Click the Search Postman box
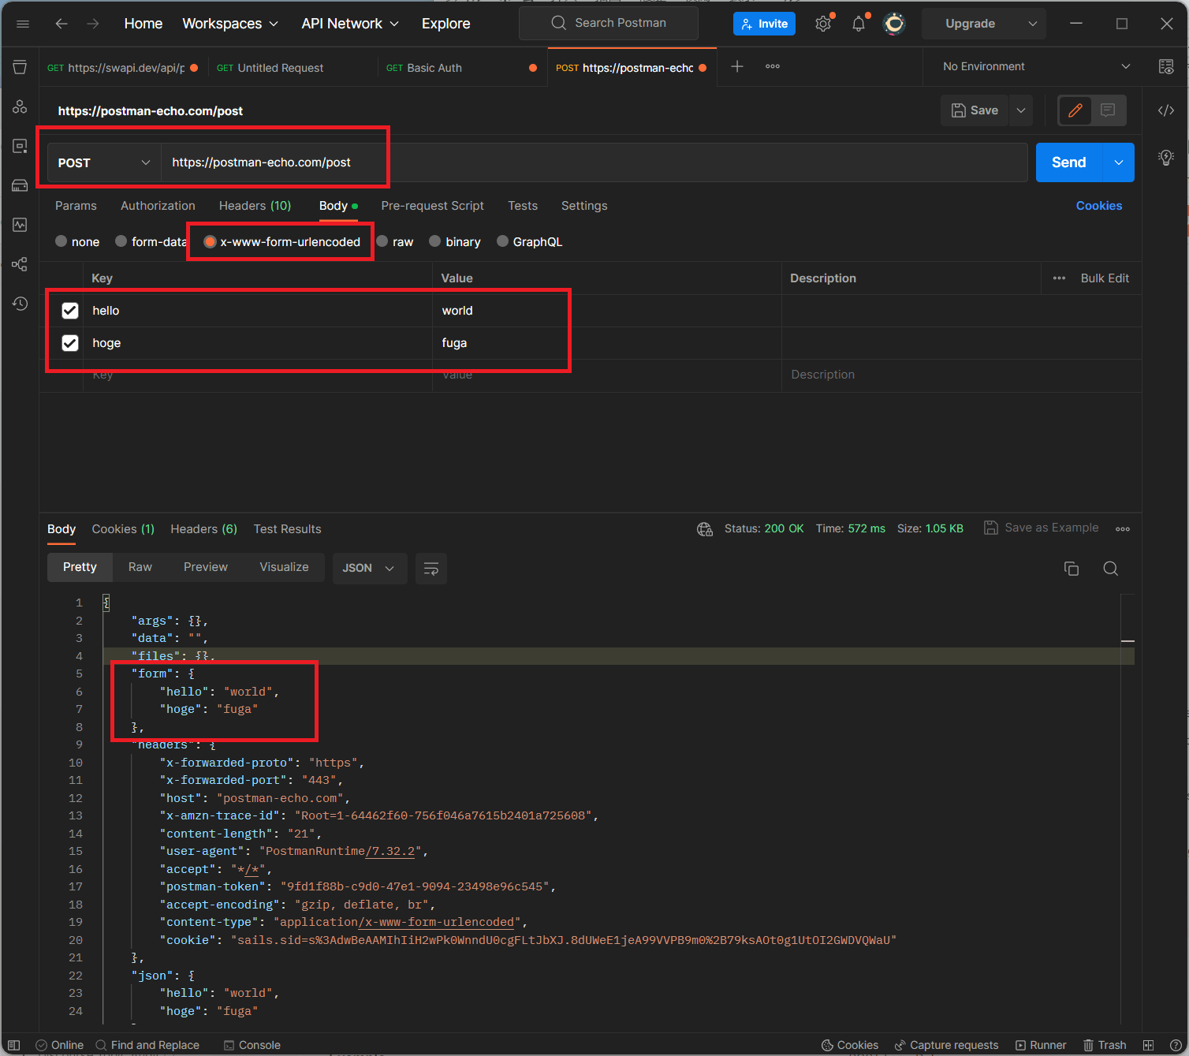Image resolution: width=1189 pixels, height=1056 pixels. click(x=609, y=23)
